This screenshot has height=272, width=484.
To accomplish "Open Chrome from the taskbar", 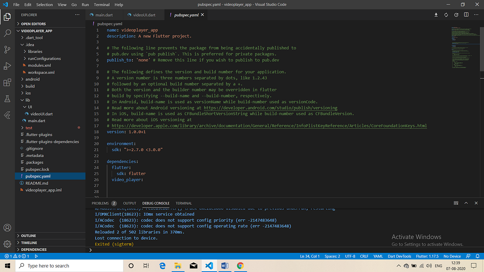I will click(x=240, y=266).
